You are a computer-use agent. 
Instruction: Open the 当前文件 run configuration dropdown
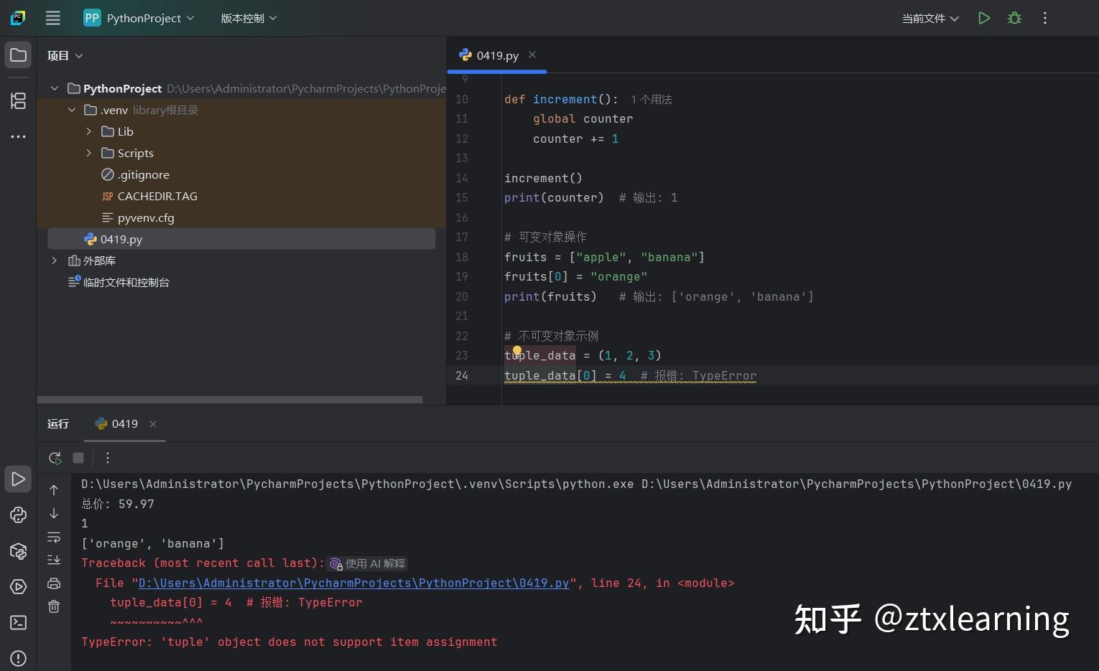930,18
